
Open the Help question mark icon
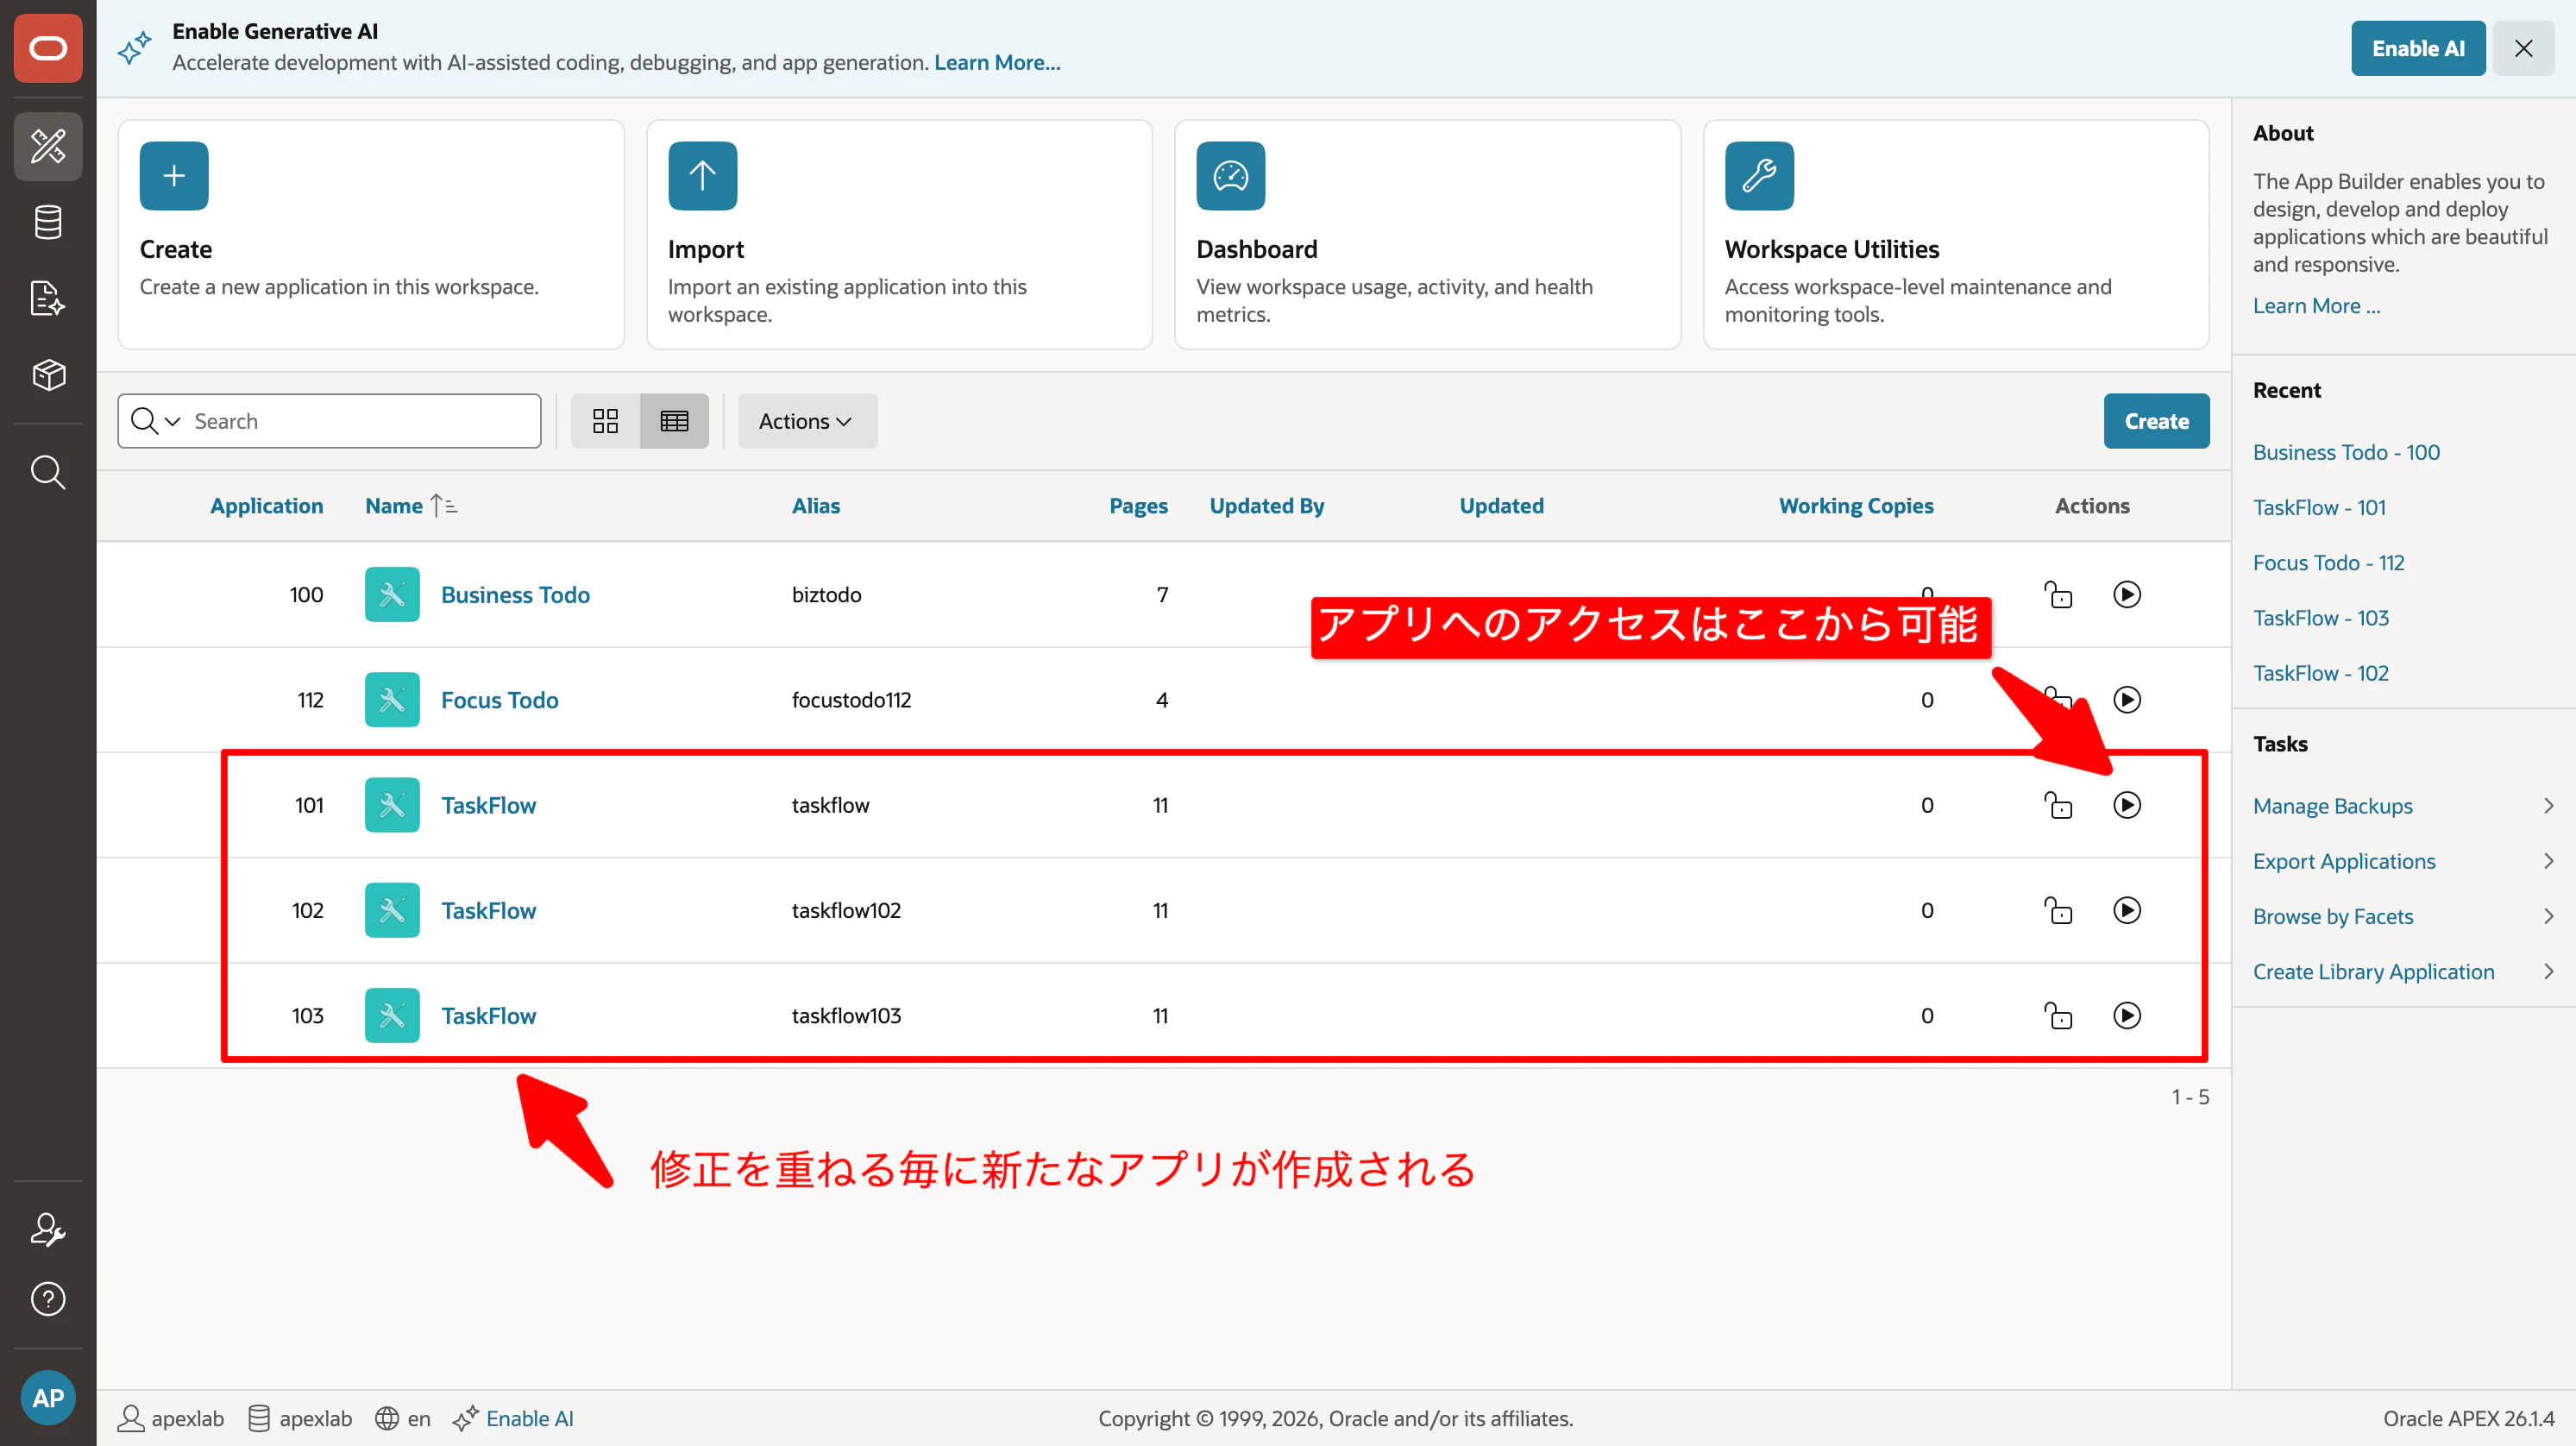coord(48,1299)
